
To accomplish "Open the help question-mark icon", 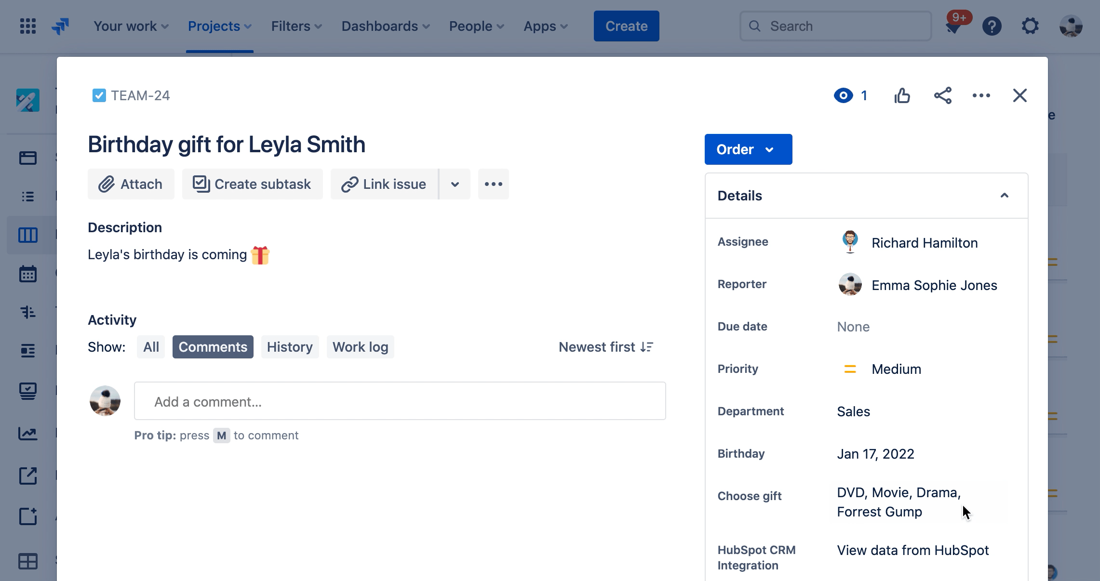I will click(993, 26).
